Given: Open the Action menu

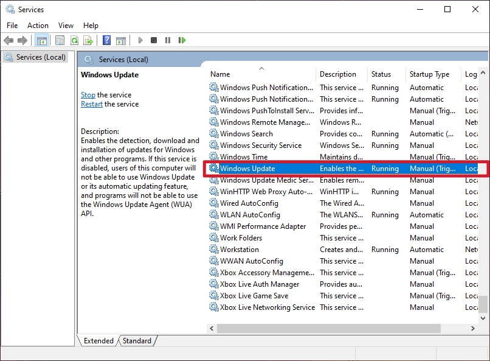Looking at the screenshot, I should 38,26.
